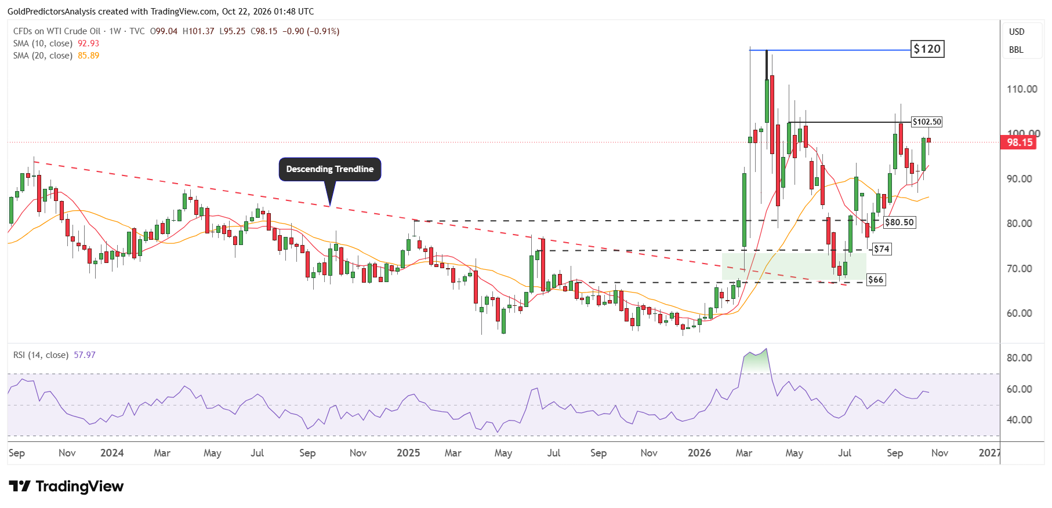Click the 40.00 RSI axis value

pos(1020,420)
